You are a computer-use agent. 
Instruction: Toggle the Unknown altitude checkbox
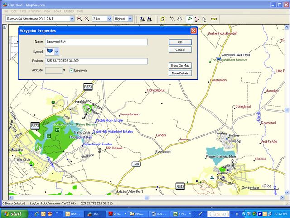pos(72,70)
